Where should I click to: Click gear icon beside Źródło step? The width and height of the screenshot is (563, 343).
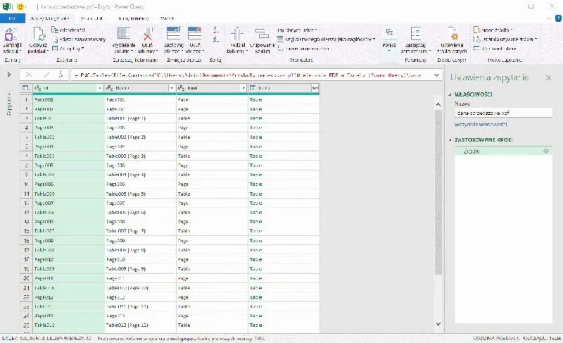546,151
